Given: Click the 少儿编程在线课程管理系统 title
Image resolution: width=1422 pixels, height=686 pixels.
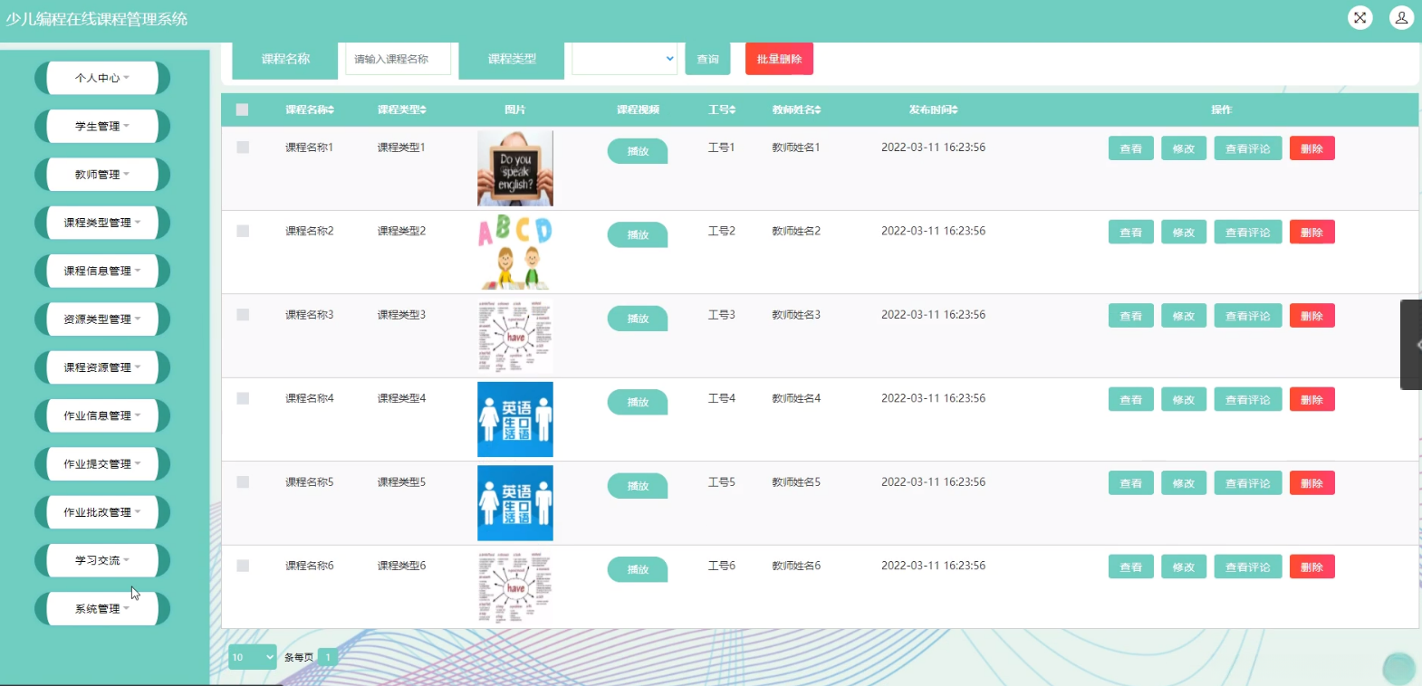Looking at the screenshot, I should (x=97, y=19).
